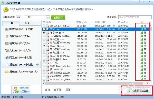Click the 版本信息: 1.0.0.1022 status text
The width and height of the screenshot is (154, 99).
coord(12,97)
